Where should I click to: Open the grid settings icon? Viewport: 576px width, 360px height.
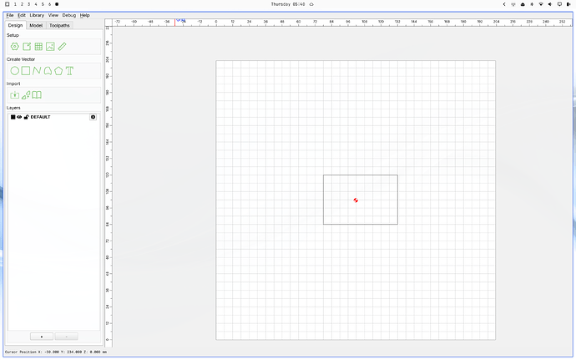coord(38,47)
